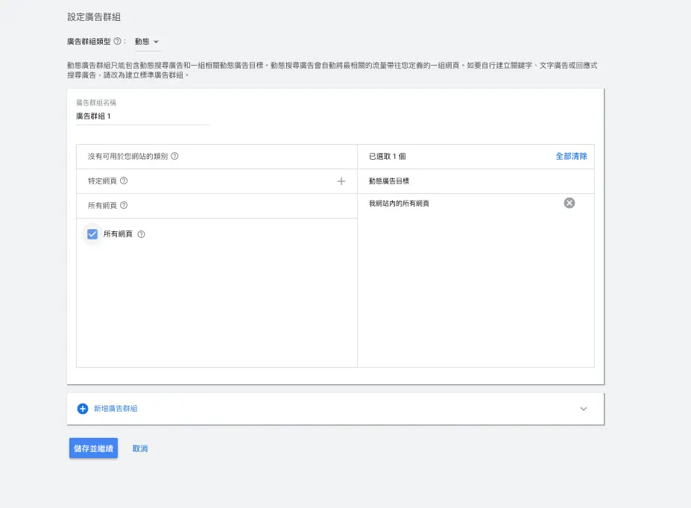Edit the 廣告群組名稱 input field
Viewport: 691px width, 508px height.
point(143,116)
